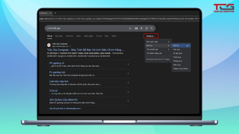Switch to the 'Hình ảnh' images tab
This screenshot has height=134, width=239.
pyautogui.click(x=69, y=36)
